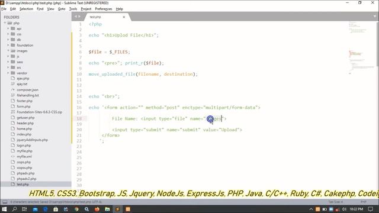
Task: Open the Tools menu
Action: 73,9
